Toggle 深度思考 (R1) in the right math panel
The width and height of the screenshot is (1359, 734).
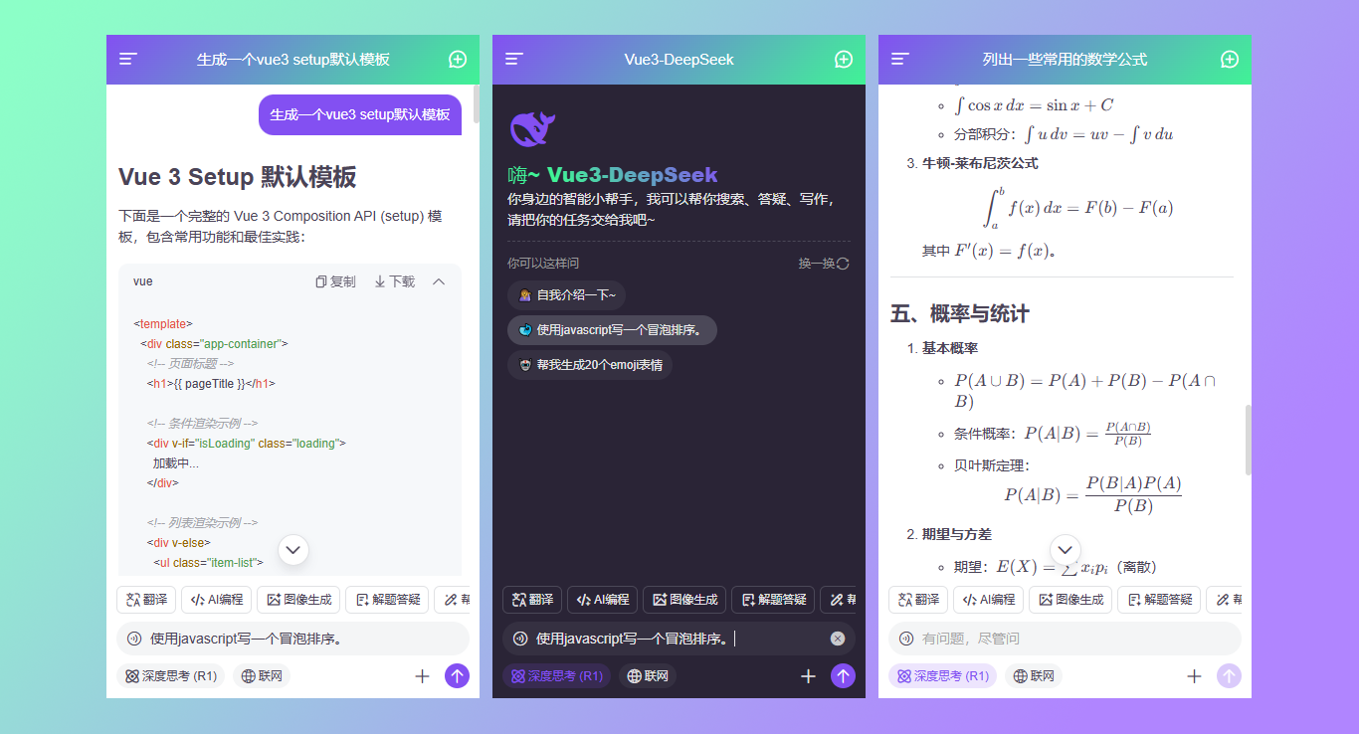[x=942, y=676]
